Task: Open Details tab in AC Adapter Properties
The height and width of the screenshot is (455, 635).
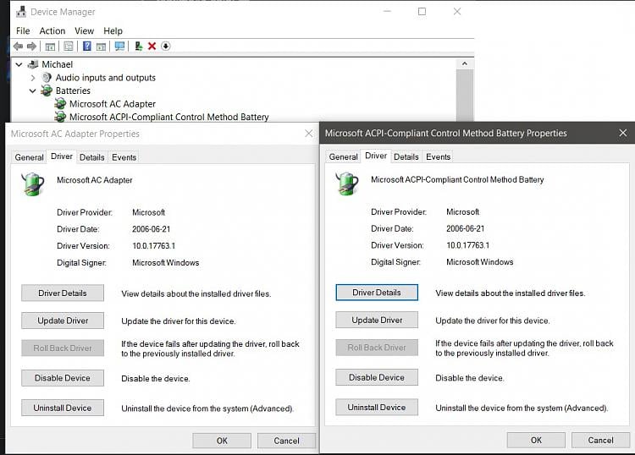Action: 92,157
